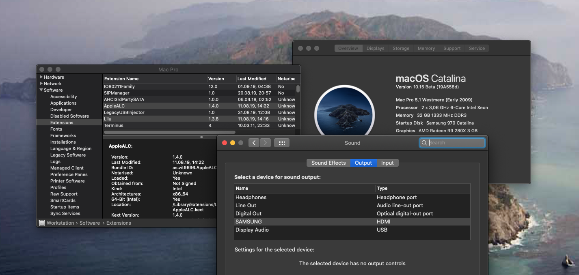
Task: Open Frameworks in System Information sidebar
Action: pos(63,135)
